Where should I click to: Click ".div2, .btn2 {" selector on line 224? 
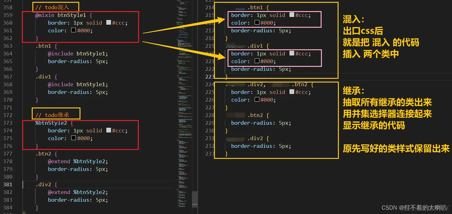[270, 84]
